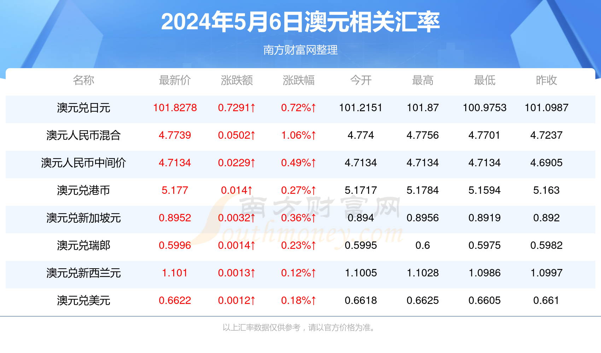Click the 今开 column header
Viewport: 601px width, 353px height.
[361, 80]
